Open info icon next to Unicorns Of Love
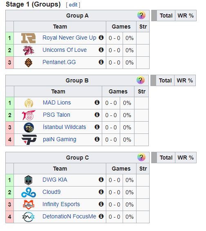Viewport: 206px width, 231px height. click(x=101, y=50)
